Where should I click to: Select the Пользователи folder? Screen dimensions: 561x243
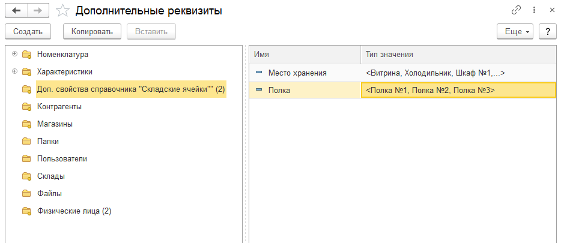62,159
